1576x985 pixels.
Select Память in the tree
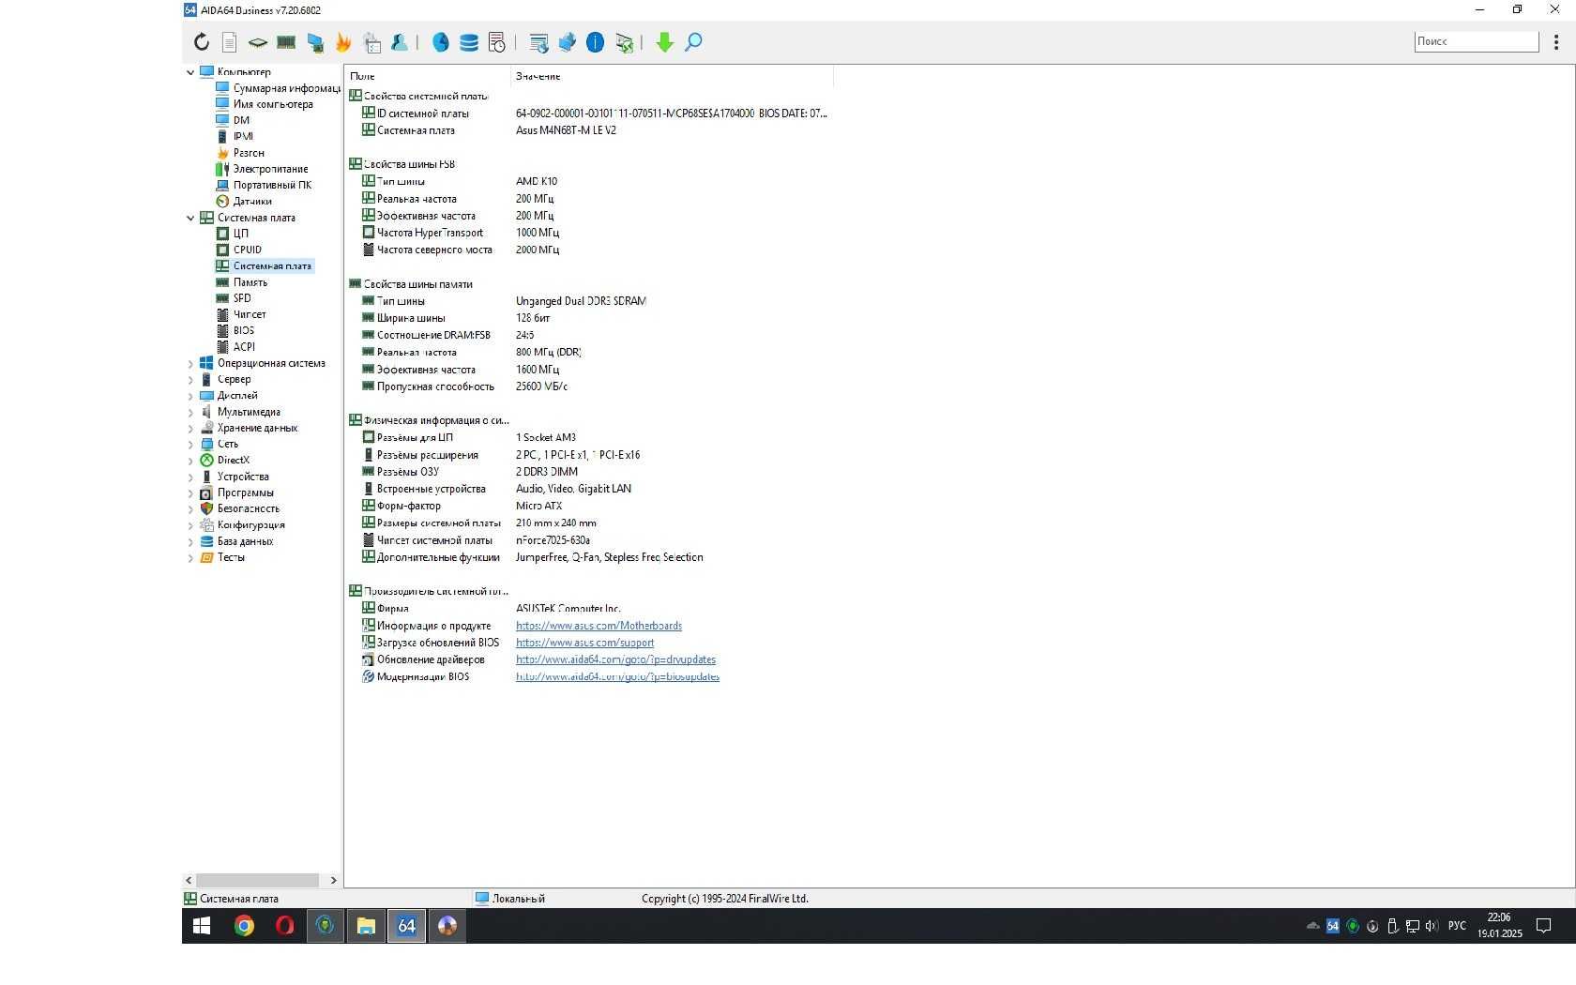pos(250,282)
